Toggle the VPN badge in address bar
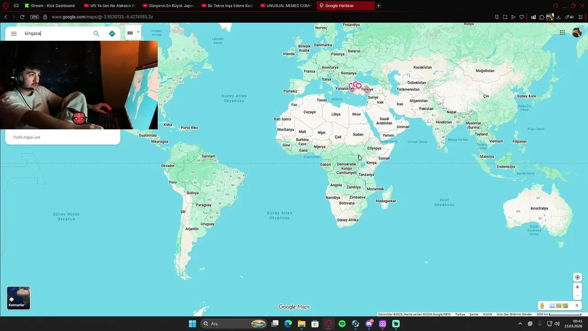This screenshot has height=331, width=588. (x=34, y=17)
